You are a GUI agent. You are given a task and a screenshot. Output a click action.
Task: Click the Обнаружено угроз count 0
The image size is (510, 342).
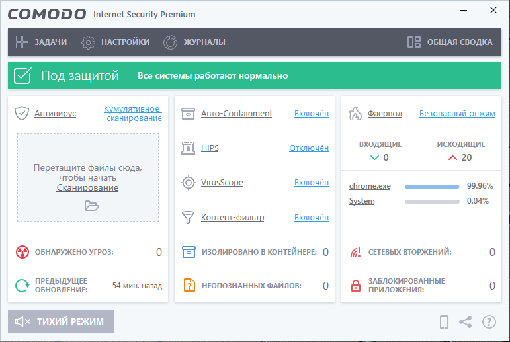pyautogui.click(x=159, y=252)
